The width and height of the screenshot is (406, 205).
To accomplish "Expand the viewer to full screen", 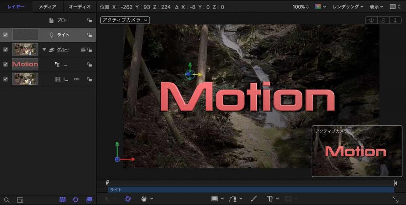I will coord(395,199).
